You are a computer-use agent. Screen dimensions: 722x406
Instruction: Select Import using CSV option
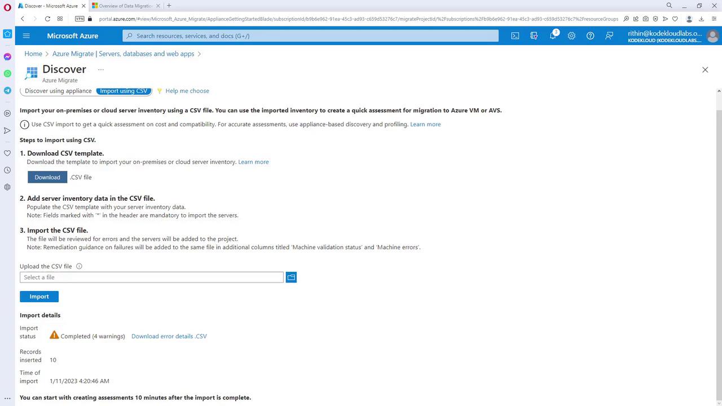pyautogui.click(x=124, y=91)
